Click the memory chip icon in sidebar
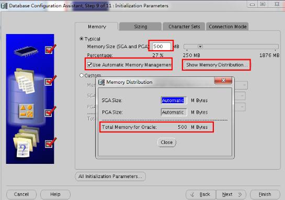Screen dimensions: 285x200 pos(26,51)
